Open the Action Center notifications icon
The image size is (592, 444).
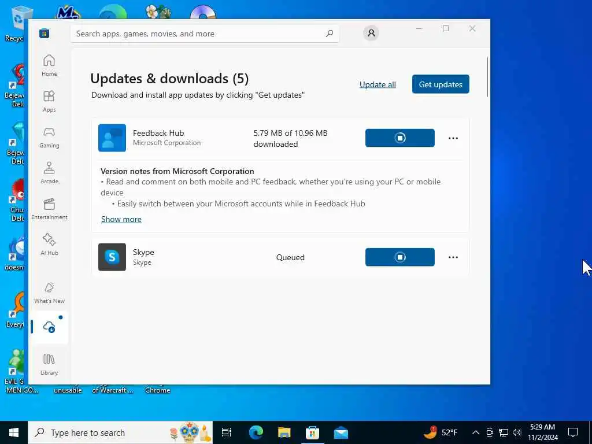pyautogui.click(x=573, y=432)
